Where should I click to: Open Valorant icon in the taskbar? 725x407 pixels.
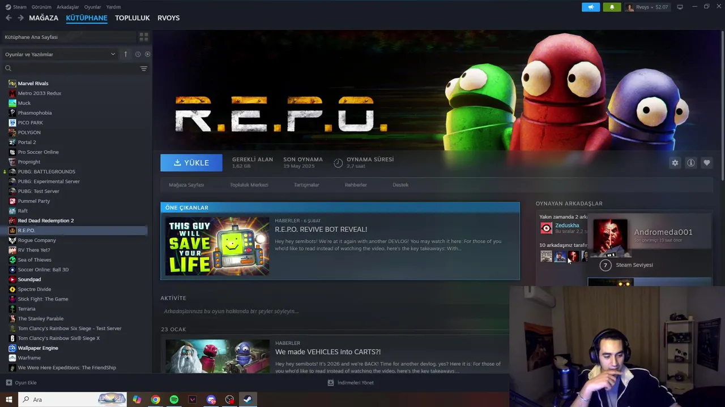point(193,400)
